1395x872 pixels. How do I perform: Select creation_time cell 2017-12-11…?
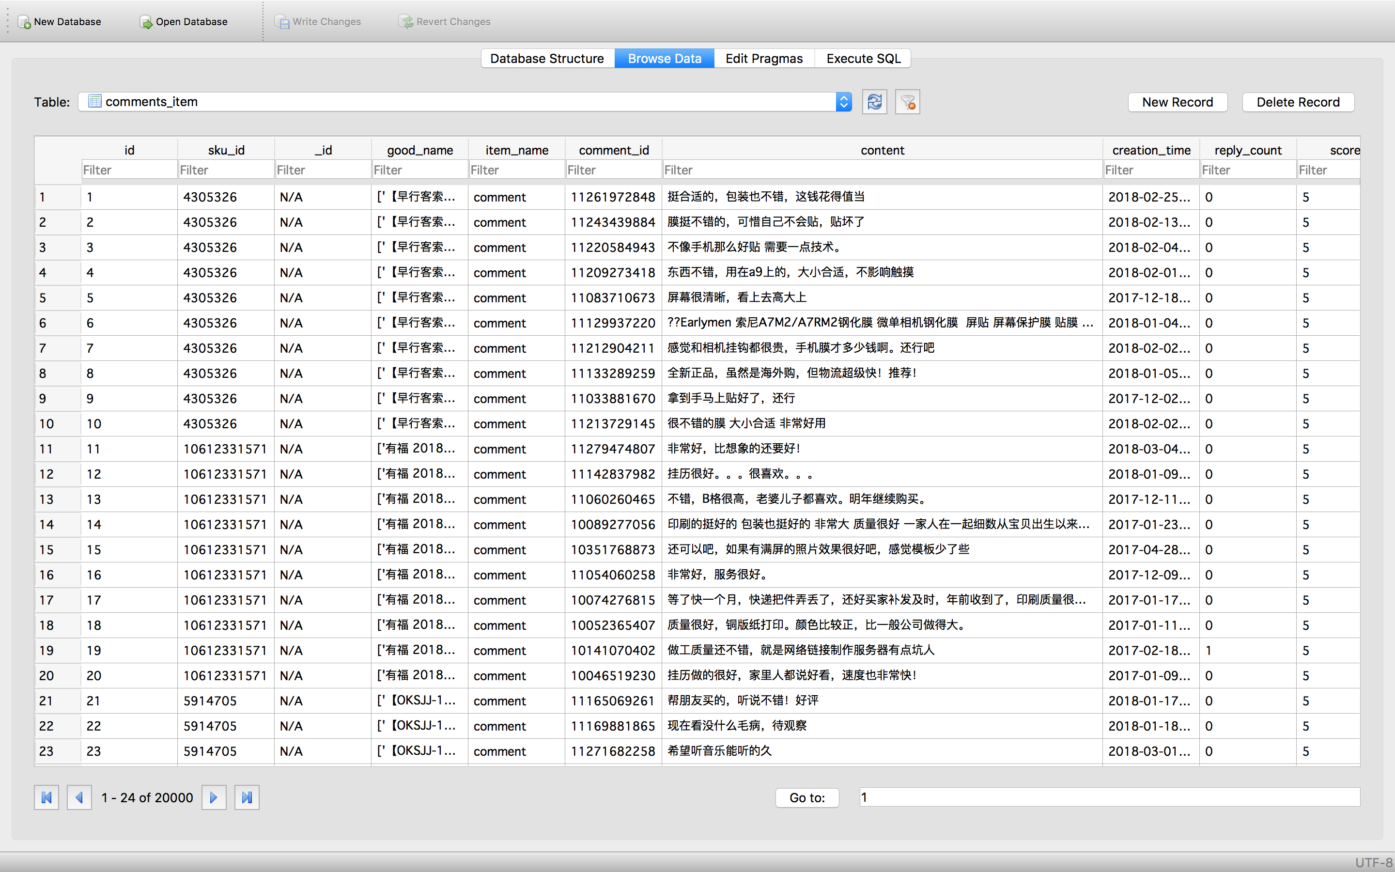click(1151, 499)
